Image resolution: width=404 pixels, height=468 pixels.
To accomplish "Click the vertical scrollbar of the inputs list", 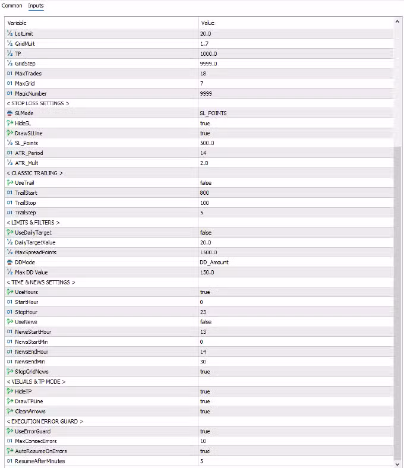I will pyautogui.click(x=399, y=297).
